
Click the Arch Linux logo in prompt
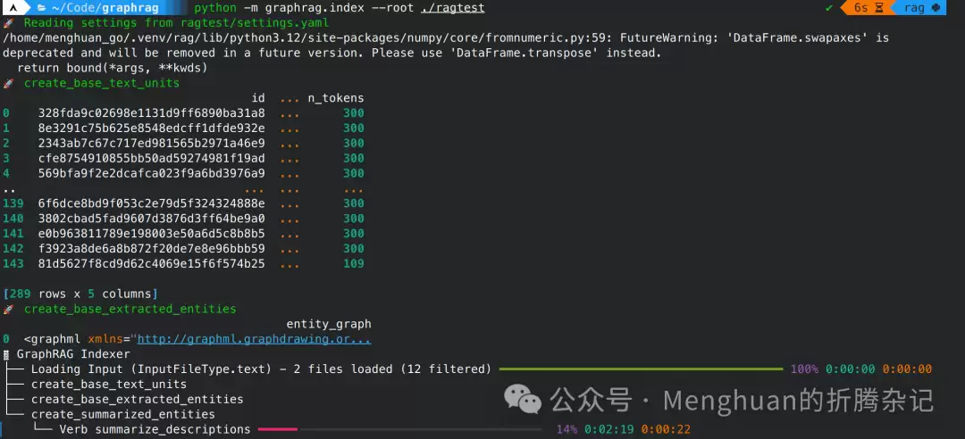(x=13, y=8)
